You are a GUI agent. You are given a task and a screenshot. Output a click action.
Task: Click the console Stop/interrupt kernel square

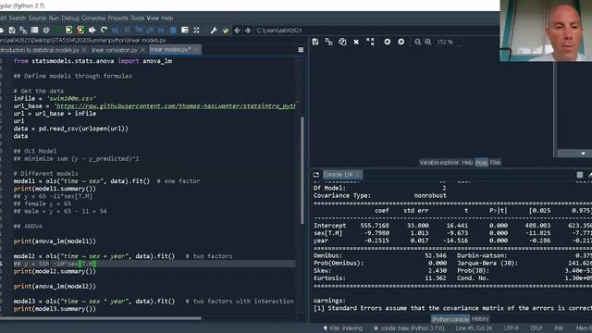580,175
